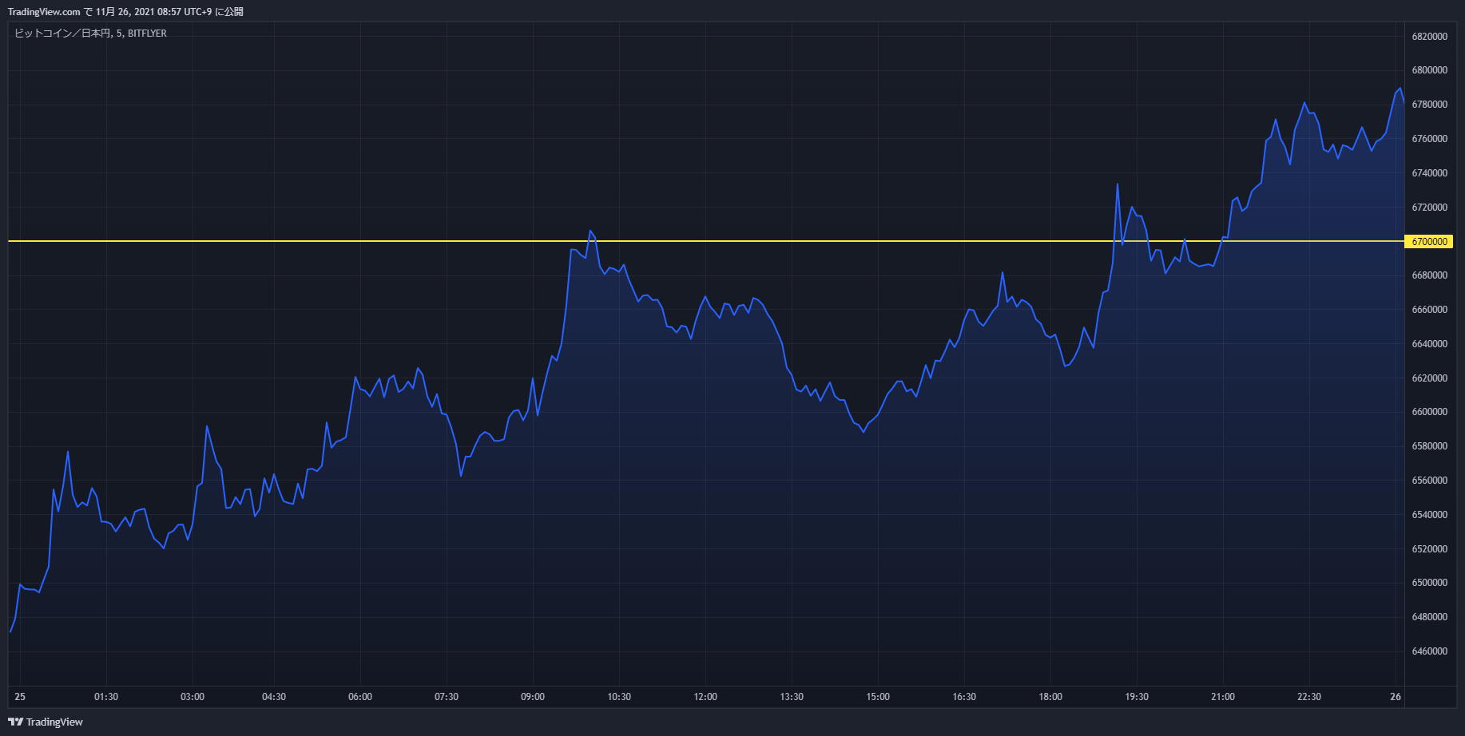Click the 13:30 time axis label

click(792, 697)
